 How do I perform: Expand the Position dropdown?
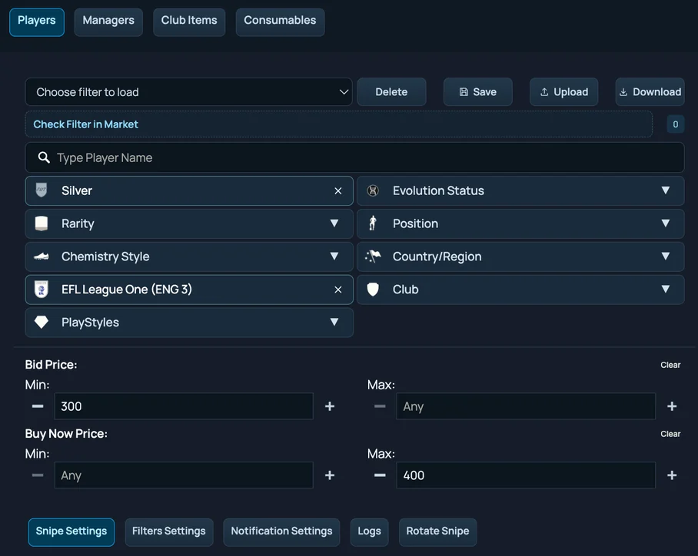[x=520, y=223]
